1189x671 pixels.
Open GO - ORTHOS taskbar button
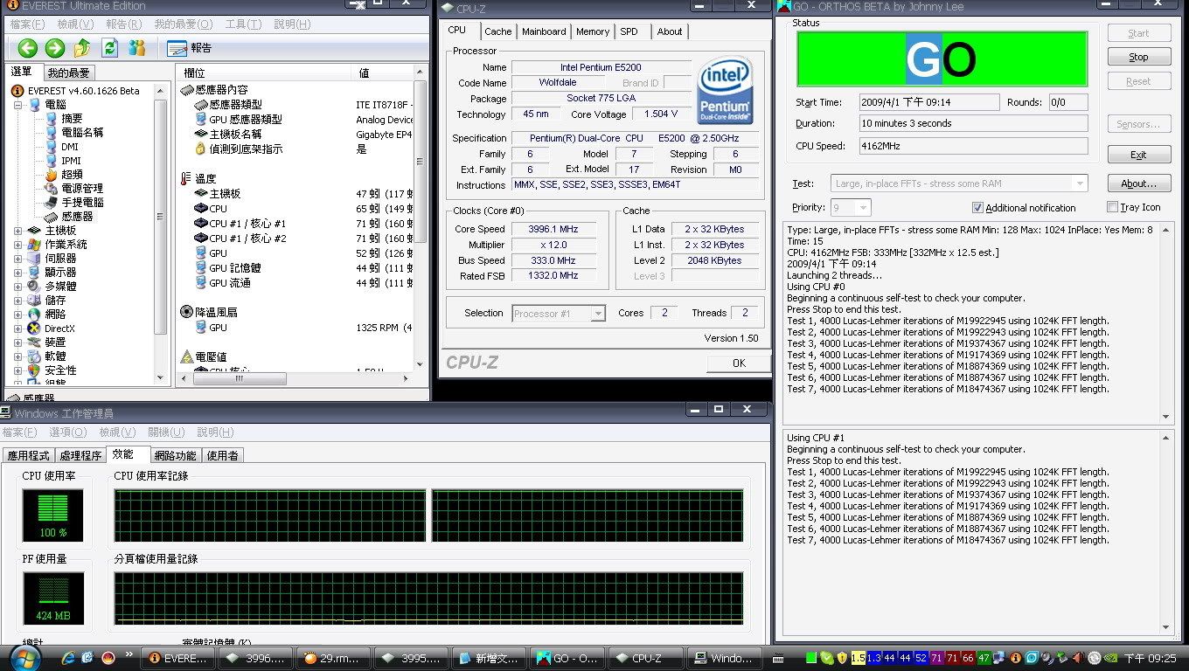pyautogui.click(x=567, y=658)
